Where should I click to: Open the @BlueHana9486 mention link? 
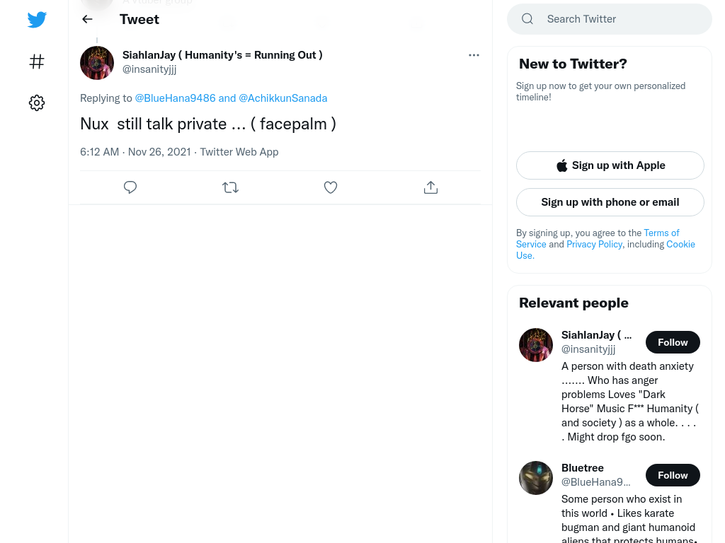(176, 98)
